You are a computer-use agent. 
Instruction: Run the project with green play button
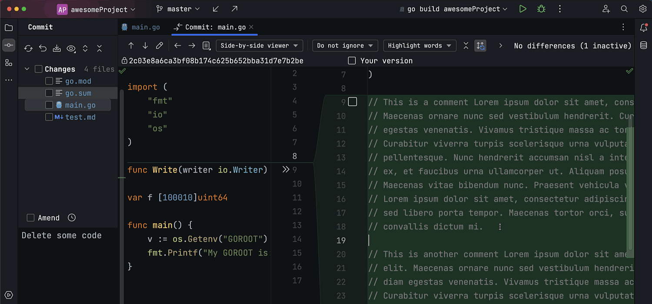point(522,9)
